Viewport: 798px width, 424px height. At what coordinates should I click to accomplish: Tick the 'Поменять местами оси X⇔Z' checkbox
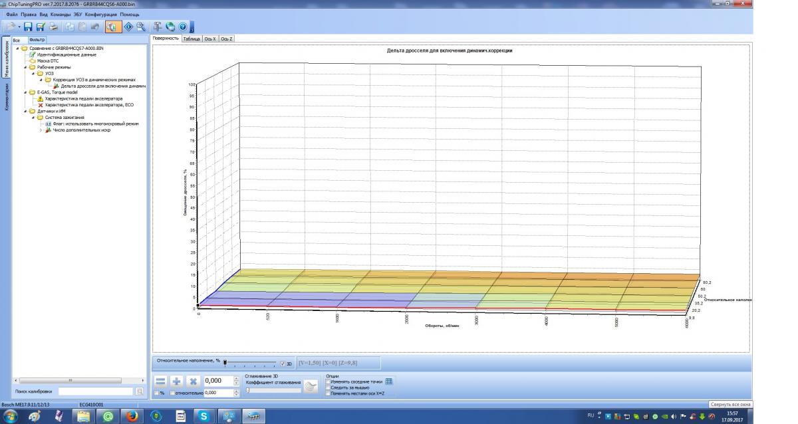pos(327,393)
